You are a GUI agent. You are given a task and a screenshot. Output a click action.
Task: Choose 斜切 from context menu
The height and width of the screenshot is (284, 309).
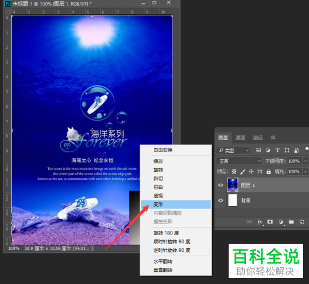pos(176,178)
